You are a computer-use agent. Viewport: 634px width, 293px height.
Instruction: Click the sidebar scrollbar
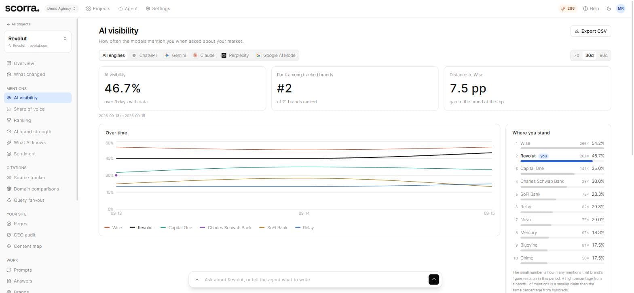coord(77,109)
